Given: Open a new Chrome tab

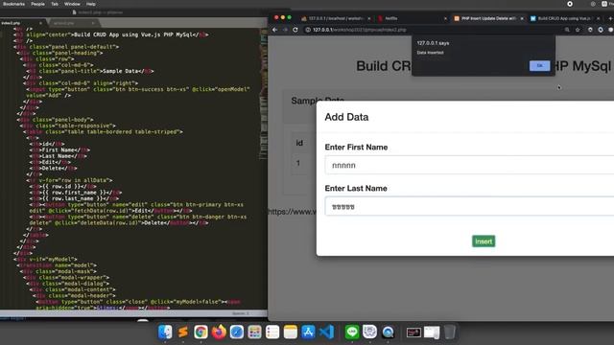Looking at the screenshot, I should coord(610,18).
